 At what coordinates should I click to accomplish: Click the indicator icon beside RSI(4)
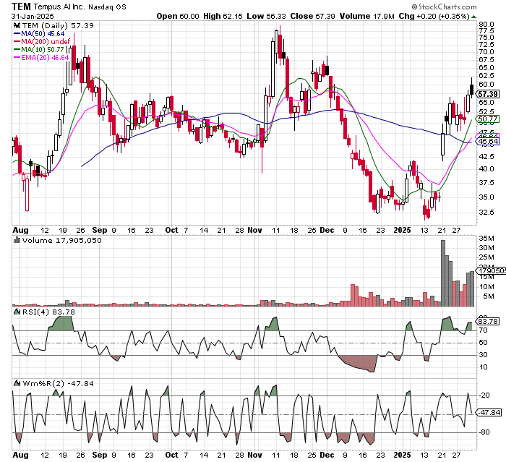17,312
